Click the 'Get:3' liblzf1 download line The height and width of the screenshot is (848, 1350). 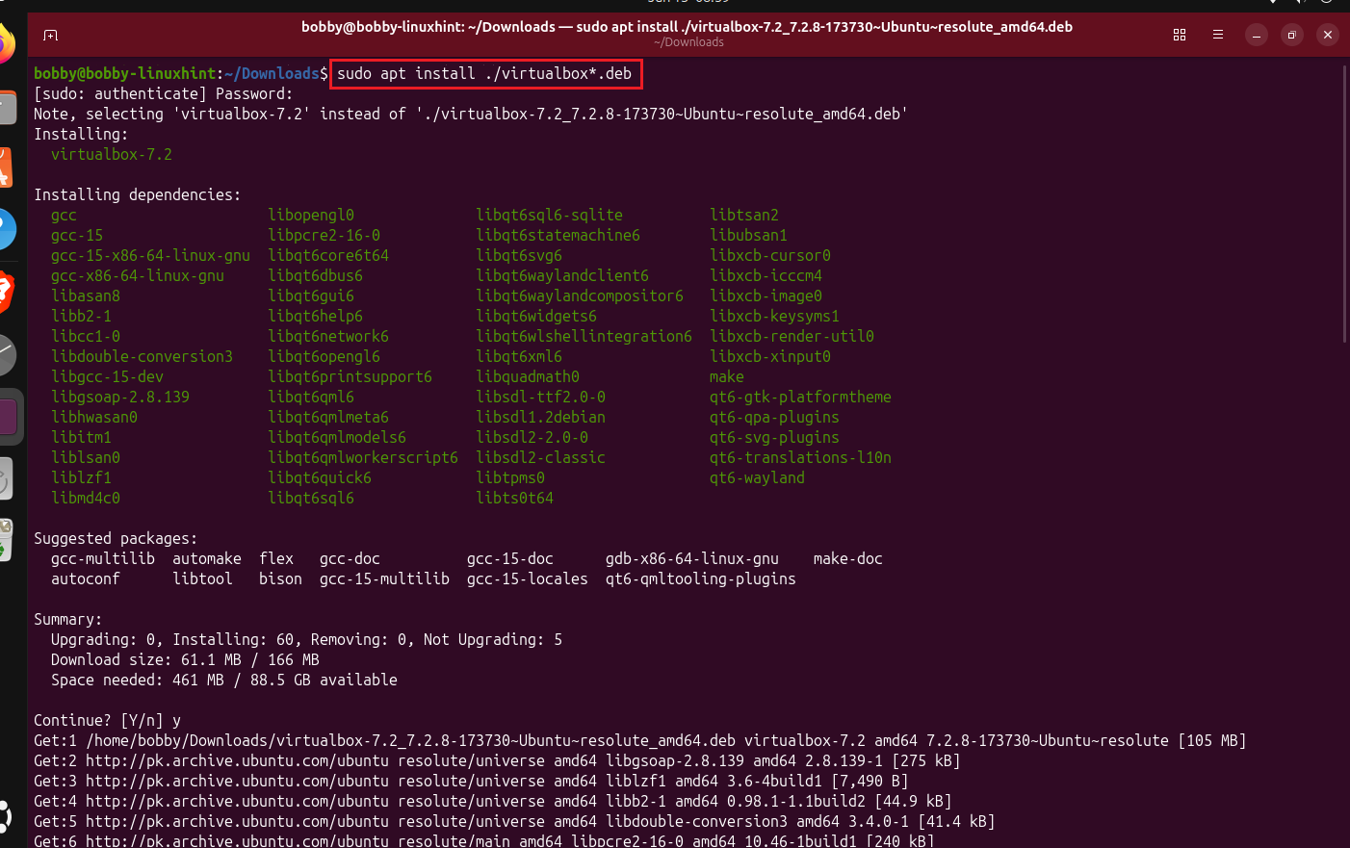pyautogui.click(x=471, y=781)
